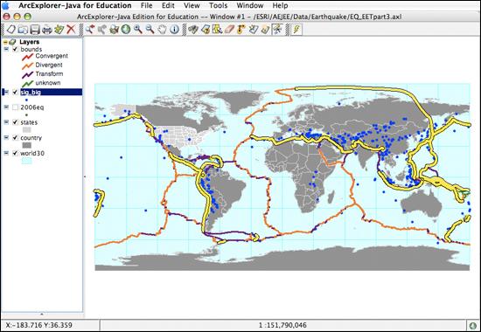481x332 pixels.
Task: Open the File menu
Action: [146, 5]
